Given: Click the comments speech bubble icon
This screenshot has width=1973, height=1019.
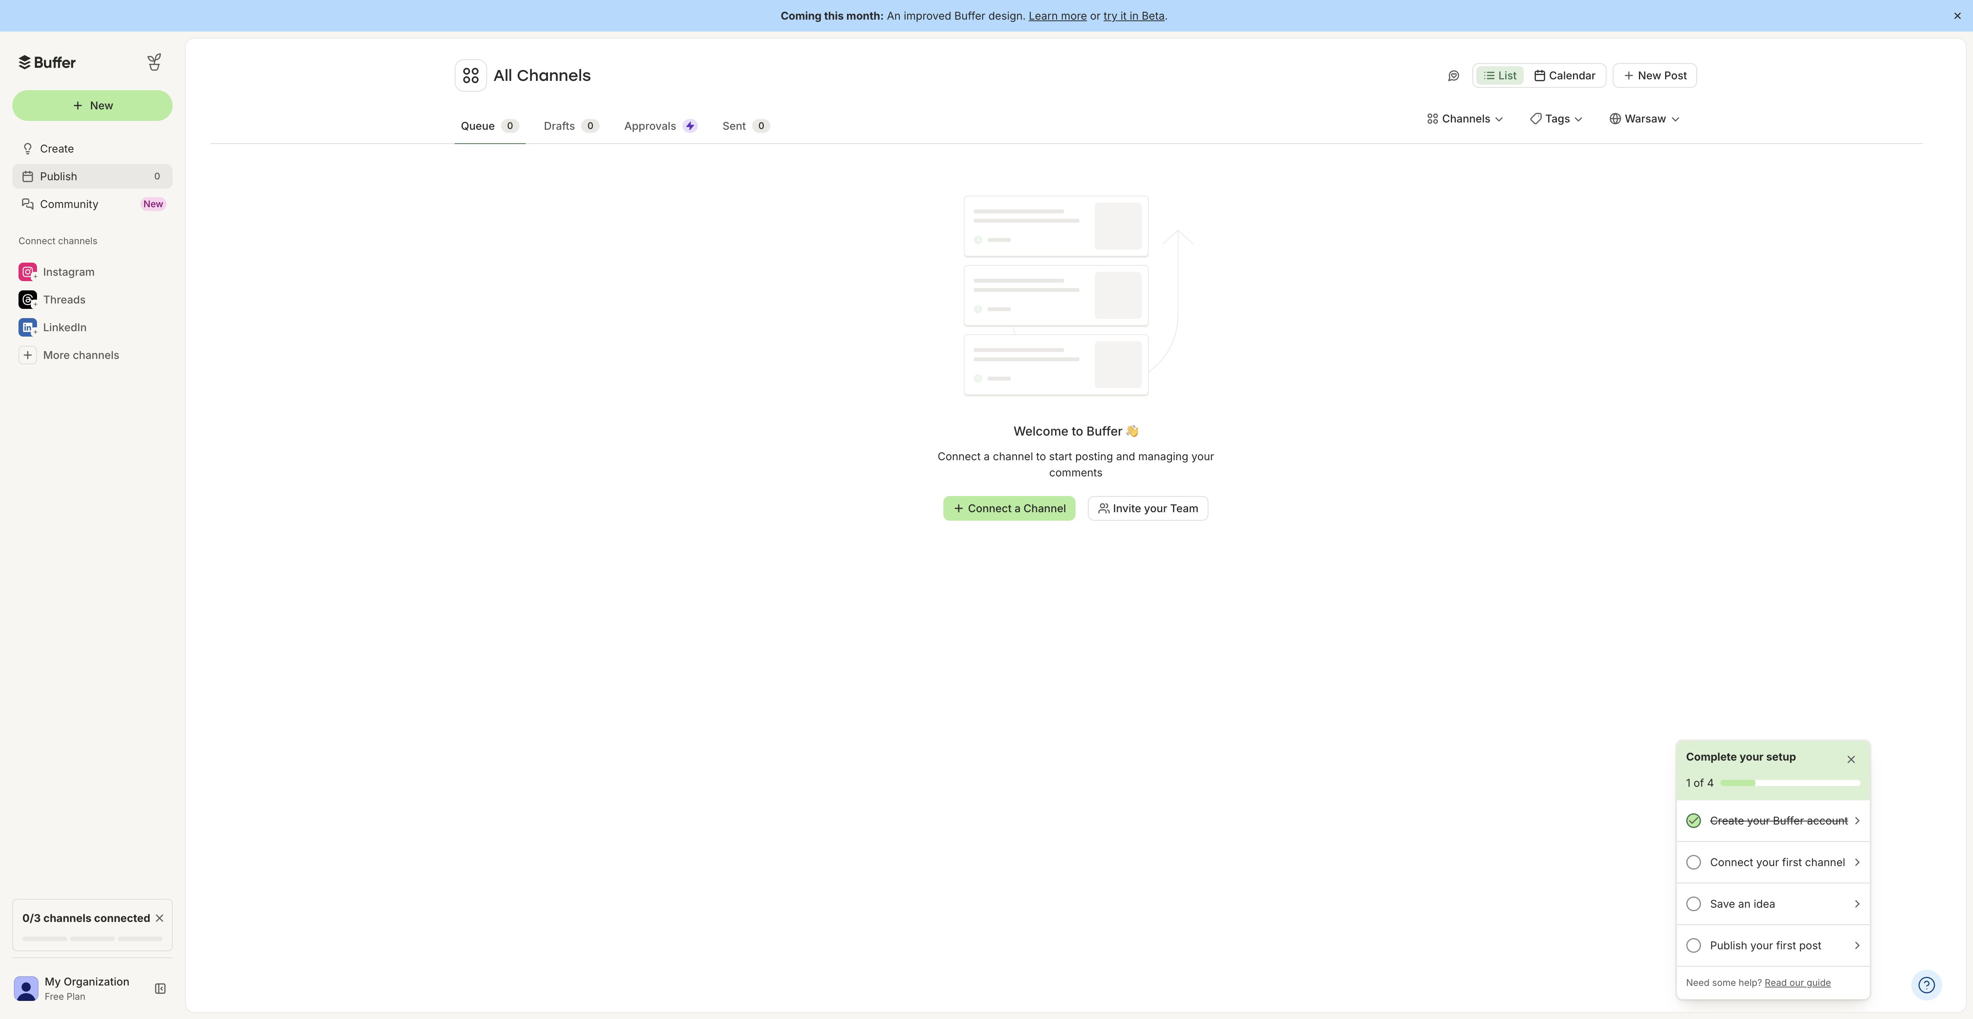Looking at the screenshot, I should tap(1453, 76).
